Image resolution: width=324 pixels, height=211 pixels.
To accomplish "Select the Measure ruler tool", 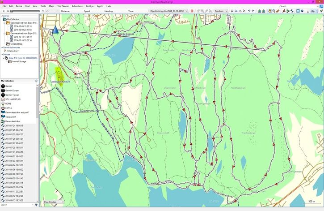I will coord(278,11).
